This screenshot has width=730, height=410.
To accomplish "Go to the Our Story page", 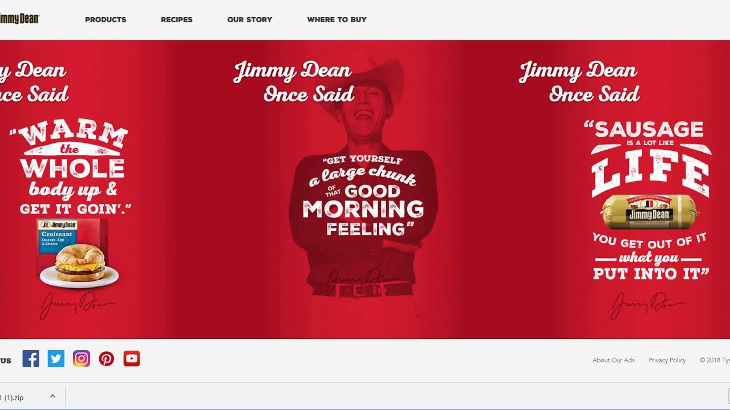I will pos(250,19).
